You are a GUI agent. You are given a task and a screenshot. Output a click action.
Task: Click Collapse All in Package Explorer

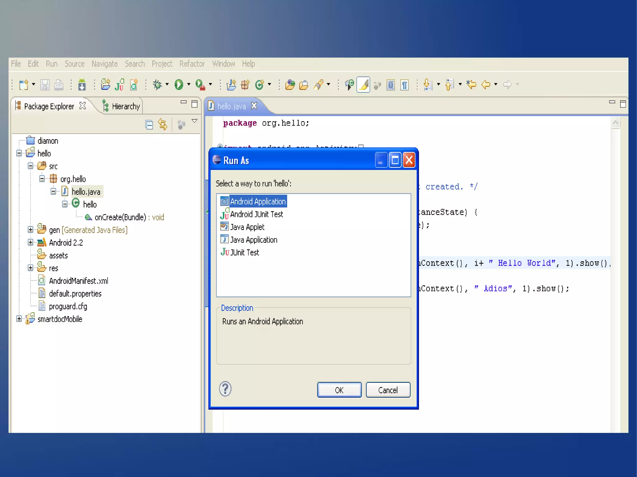click(149, 125)
